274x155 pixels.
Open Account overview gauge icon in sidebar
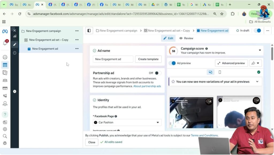click(5, 57)
